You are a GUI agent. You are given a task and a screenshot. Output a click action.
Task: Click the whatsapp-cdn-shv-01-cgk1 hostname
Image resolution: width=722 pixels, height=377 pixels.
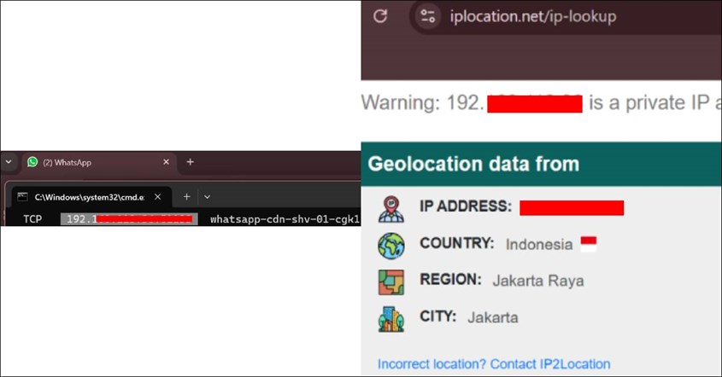(285, 219)
